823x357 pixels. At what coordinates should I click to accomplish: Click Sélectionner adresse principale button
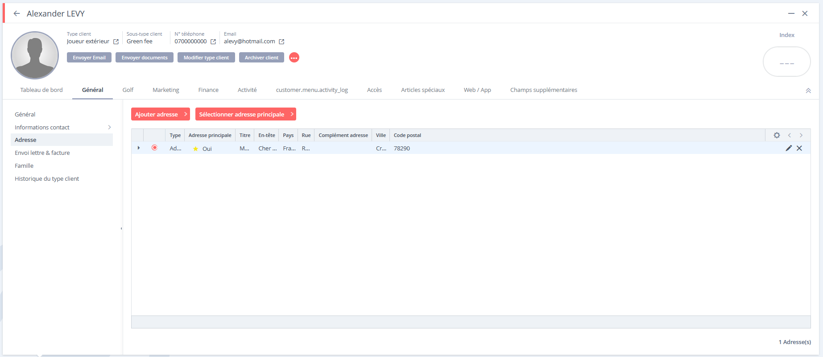246,114
